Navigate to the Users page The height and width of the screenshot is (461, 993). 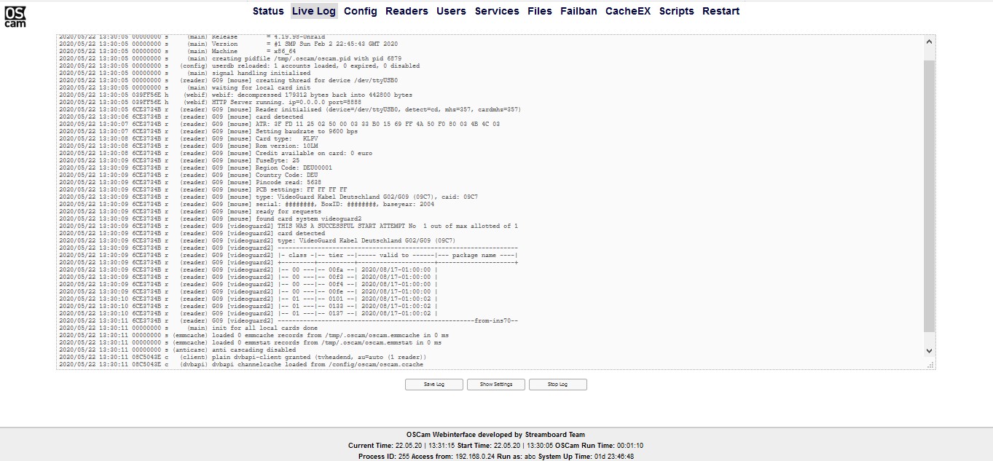click(451, 11)
